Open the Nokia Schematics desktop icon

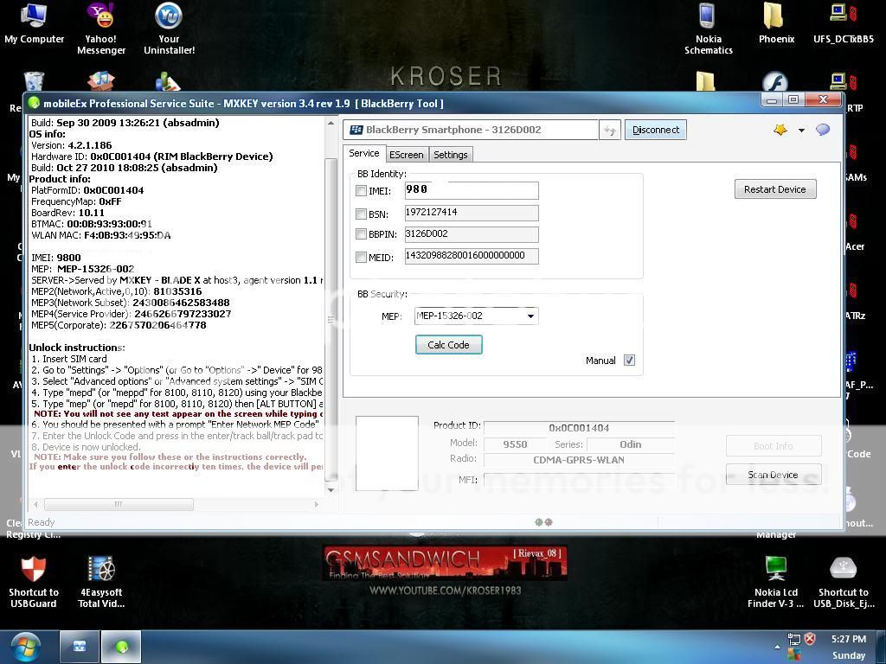tap(708, 29)
